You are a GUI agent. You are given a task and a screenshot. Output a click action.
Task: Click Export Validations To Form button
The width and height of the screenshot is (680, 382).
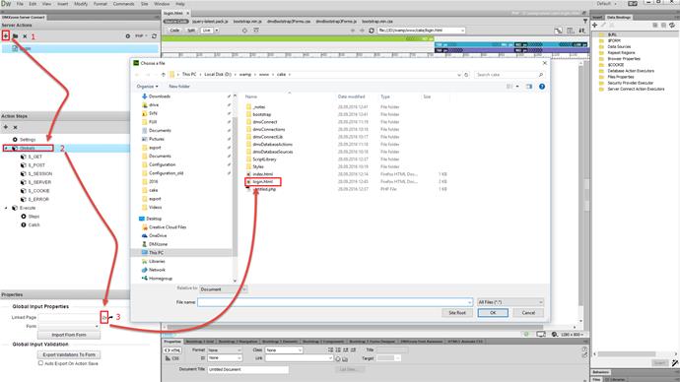(69, 354)
